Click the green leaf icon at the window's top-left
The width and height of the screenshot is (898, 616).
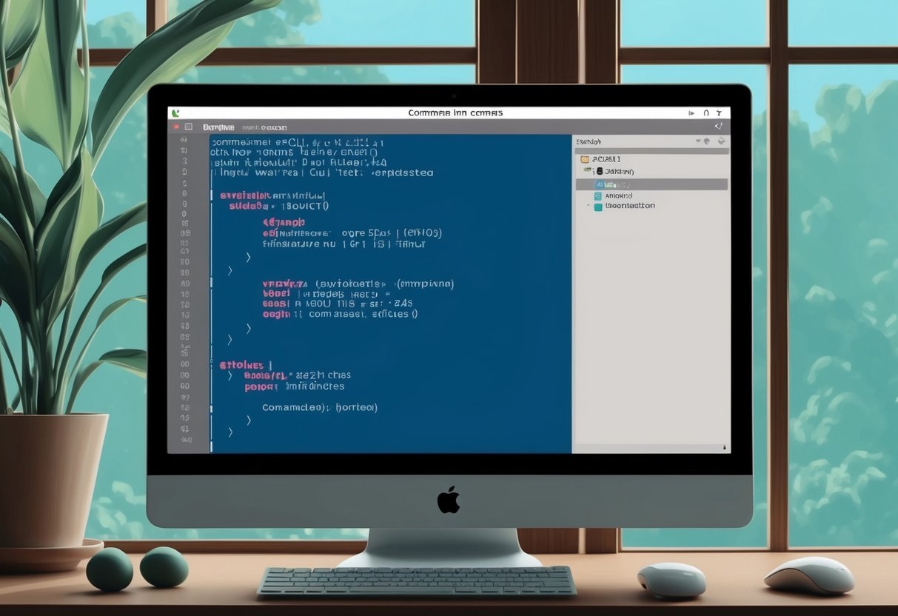coord(175,113)
